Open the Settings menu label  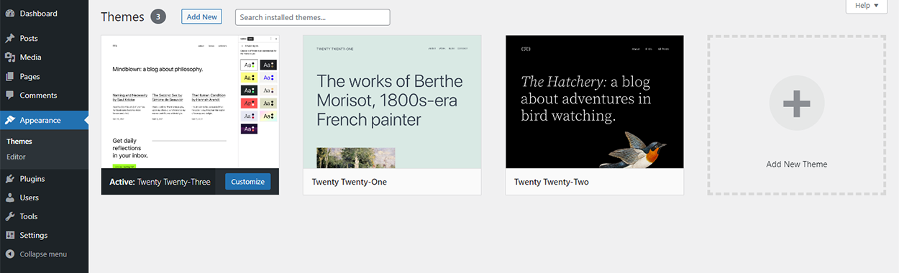pyautogui.click(x=34, y=235)
